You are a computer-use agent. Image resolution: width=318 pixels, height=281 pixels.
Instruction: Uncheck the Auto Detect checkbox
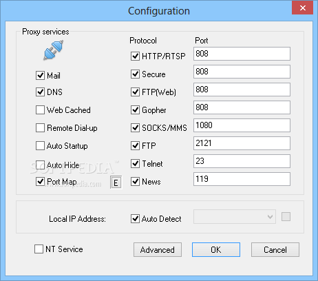pos(135,218)
